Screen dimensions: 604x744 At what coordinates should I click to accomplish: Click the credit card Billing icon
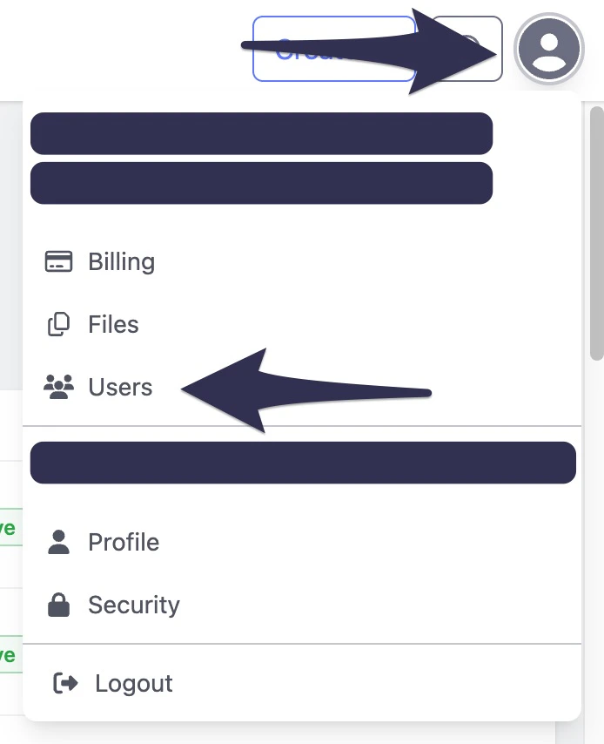[x=57, y=260]
